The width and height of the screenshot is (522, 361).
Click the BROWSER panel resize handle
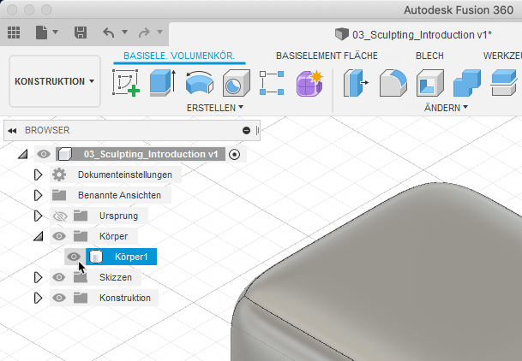[258, 131]
